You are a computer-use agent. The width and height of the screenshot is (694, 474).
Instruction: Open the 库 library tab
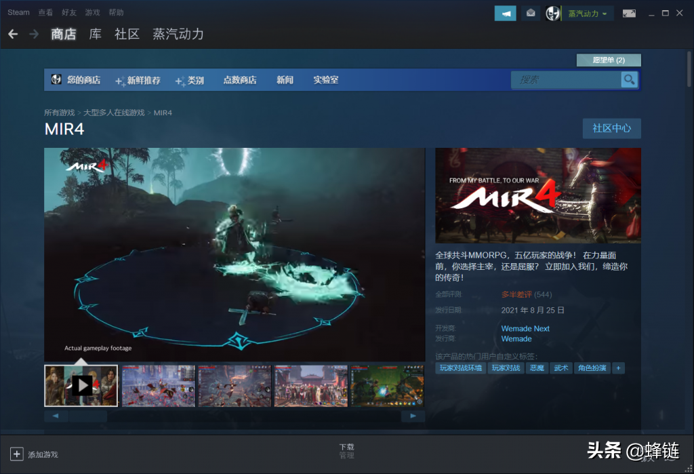[96, 34]
